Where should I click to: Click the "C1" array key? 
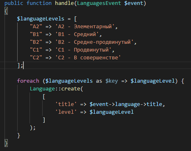[x=36, y=50]
